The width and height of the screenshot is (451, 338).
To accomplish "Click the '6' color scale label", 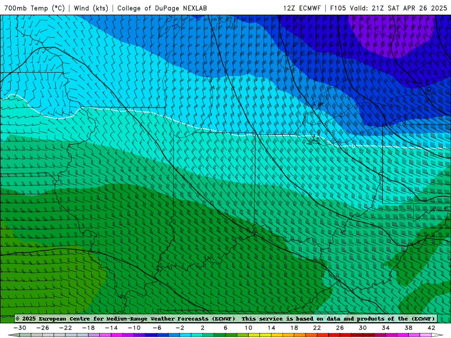I will click(x=225, y=328).
